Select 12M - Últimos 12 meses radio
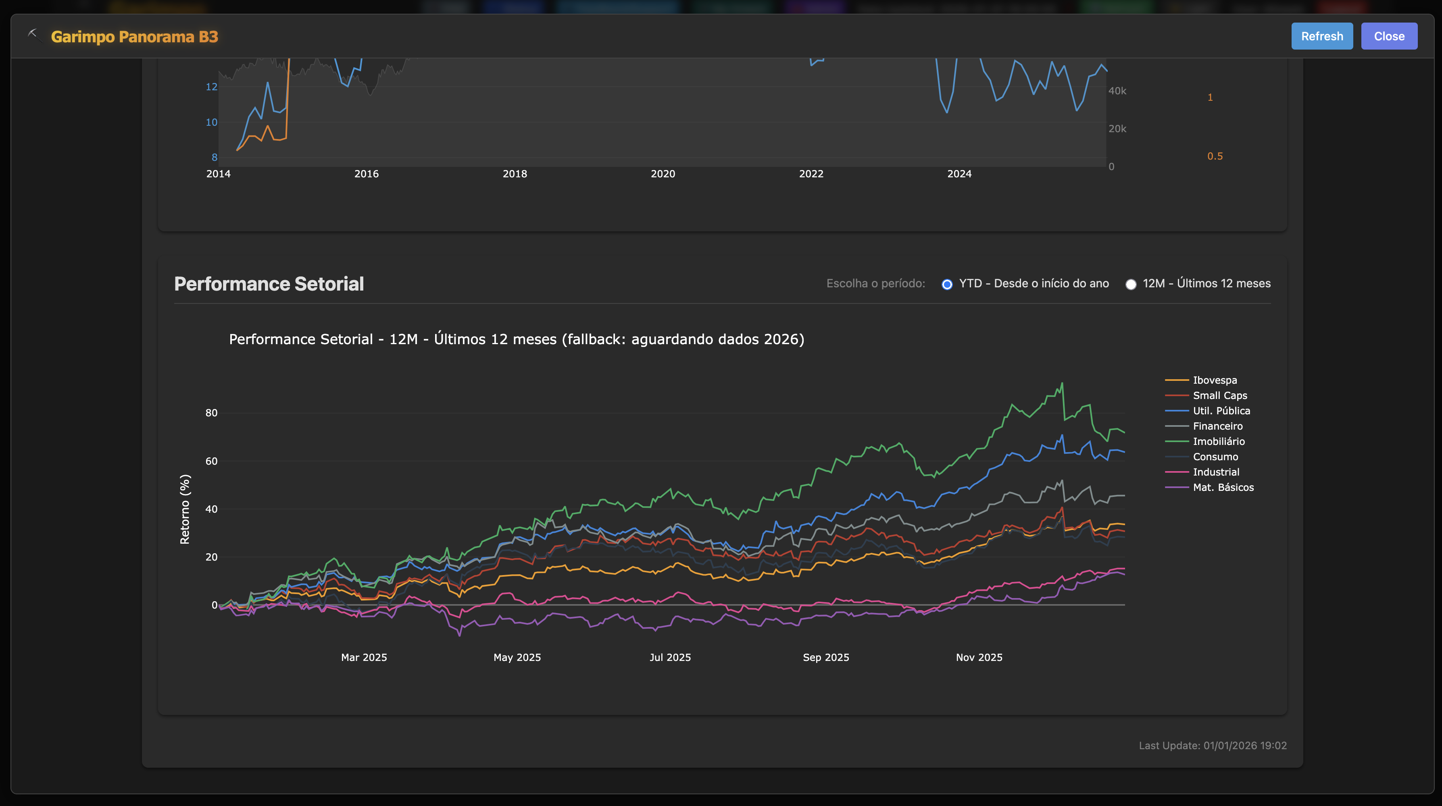The height and width of the screenshot is (806, 1442). (1131, 284)
